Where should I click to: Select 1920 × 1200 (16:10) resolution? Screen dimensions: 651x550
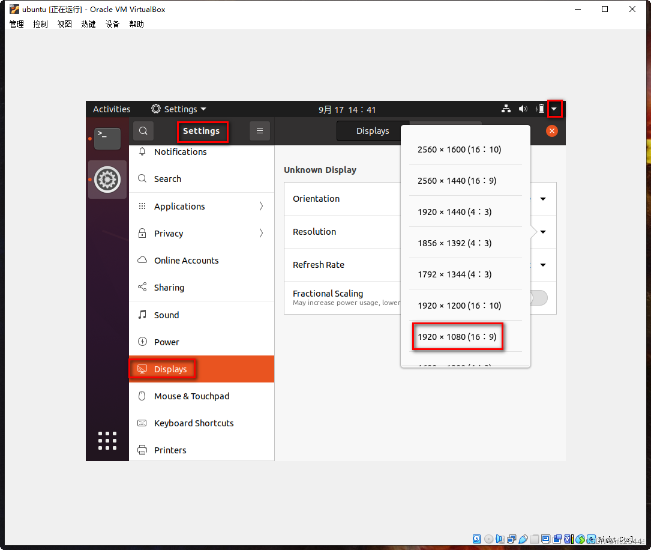(x=465, y=305)
